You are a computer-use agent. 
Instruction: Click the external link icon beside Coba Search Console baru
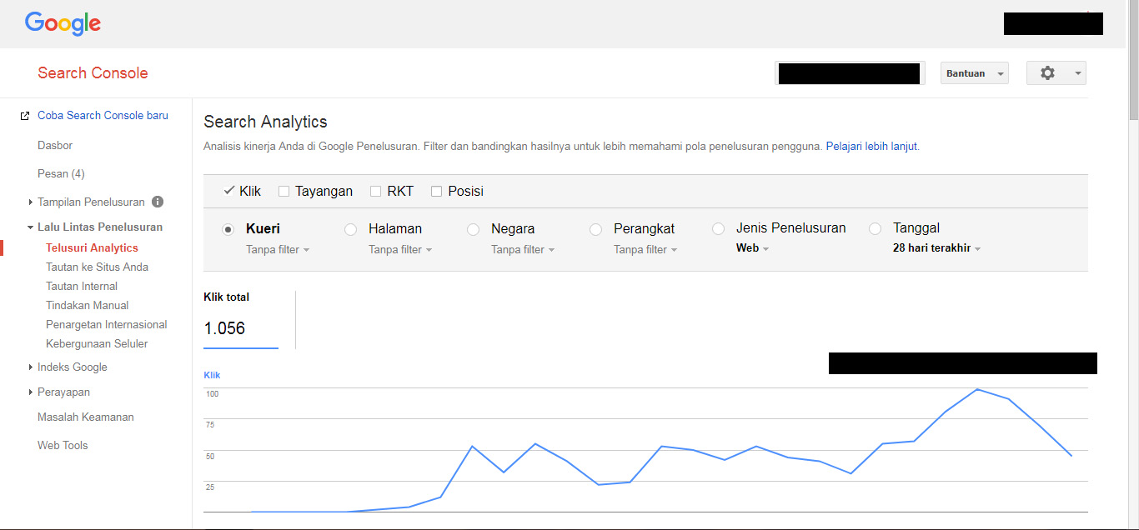point(25,116)
